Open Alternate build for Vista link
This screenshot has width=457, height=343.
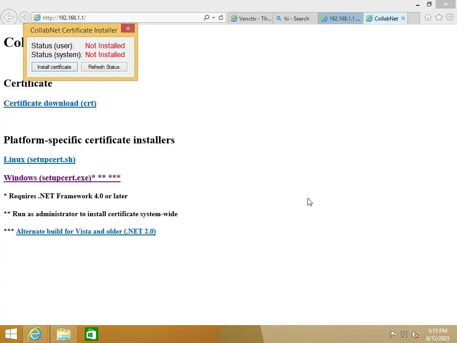pos(86,231)
